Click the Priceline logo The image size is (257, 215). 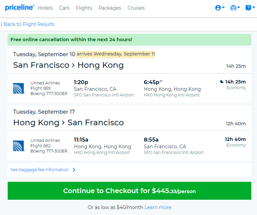19,8
